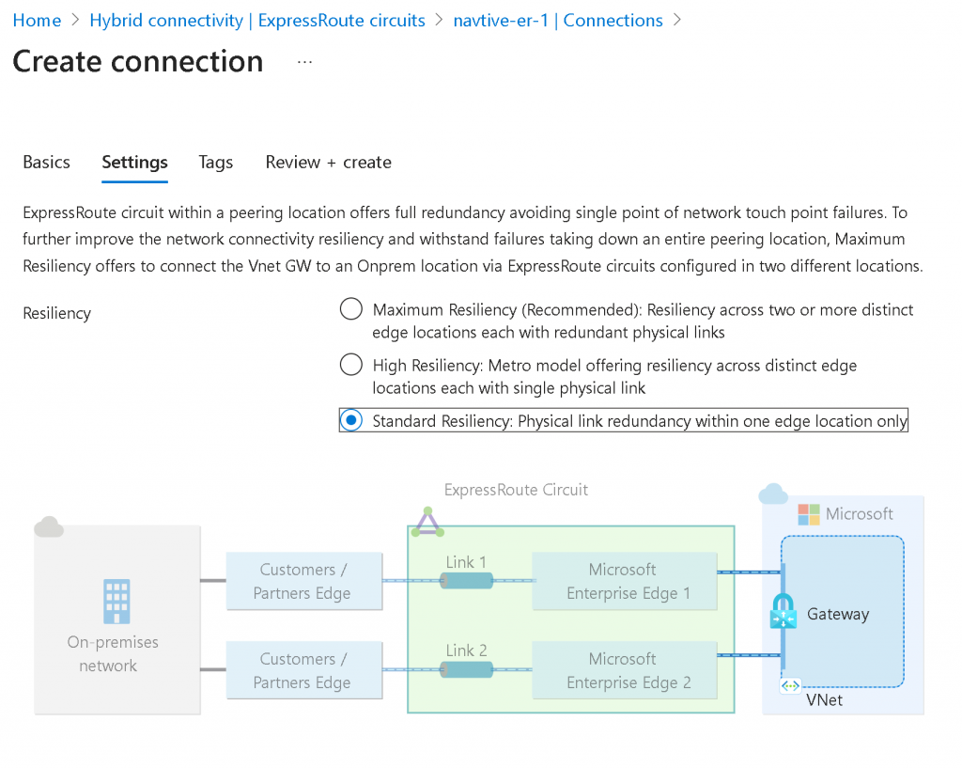
Task: Click the on-premises building icon
Action: 116,602
